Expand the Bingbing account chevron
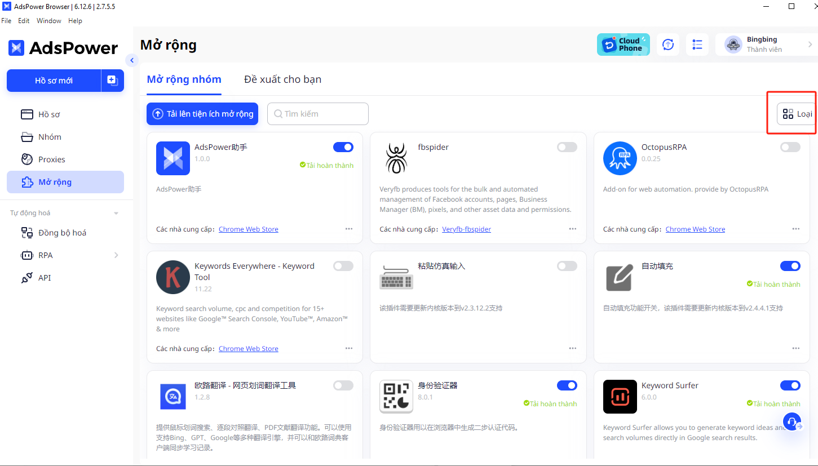The image size is (818, 466). [810, 45]
